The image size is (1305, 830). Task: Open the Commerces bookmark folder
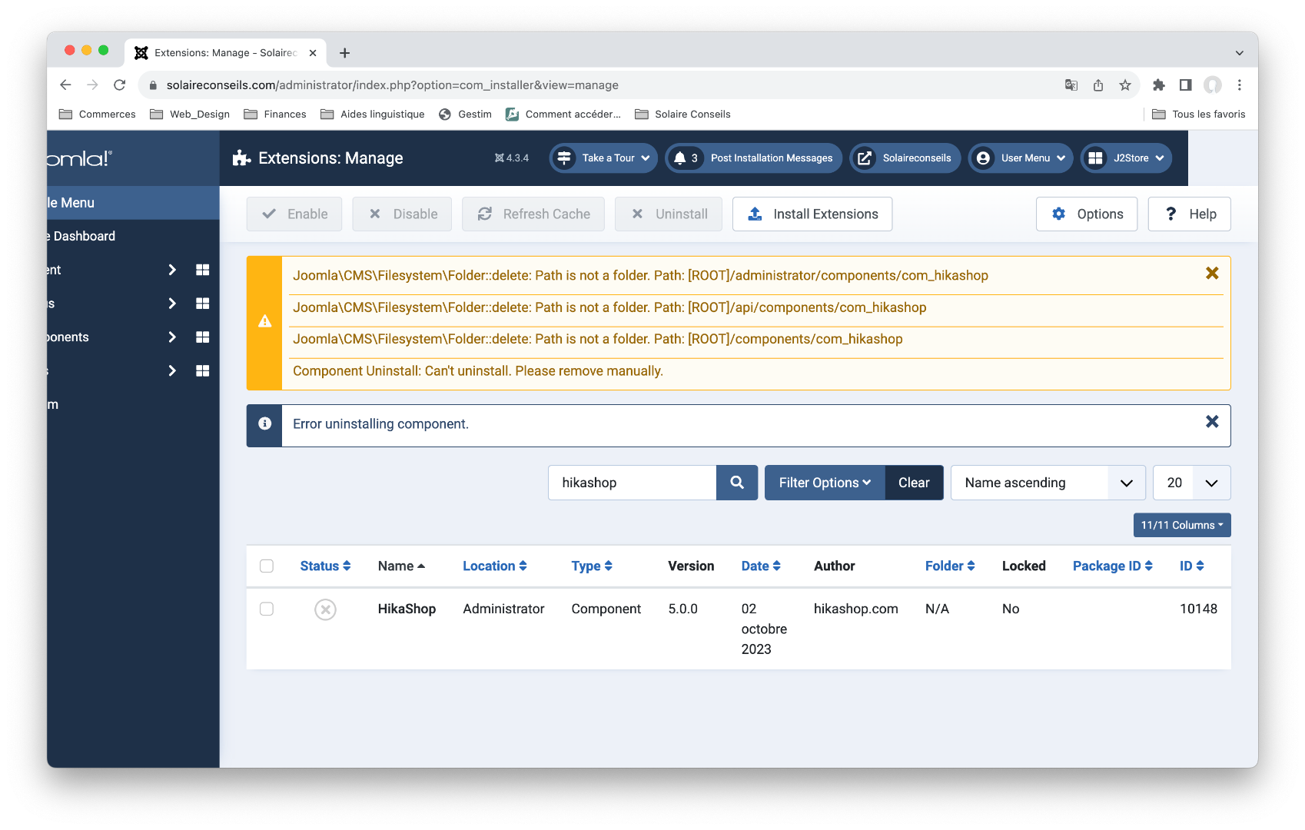click(98, 115)
